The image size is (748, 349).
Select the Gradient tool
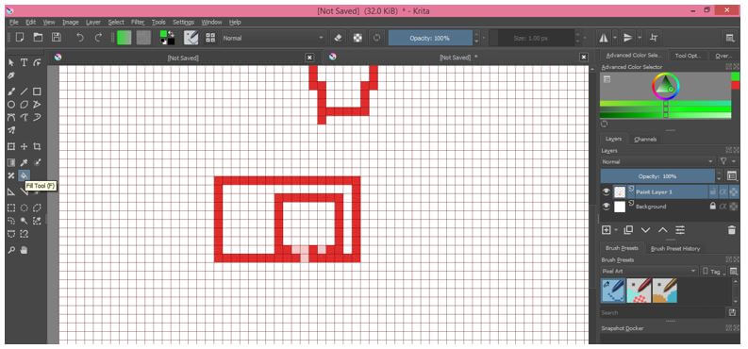(11, 162)
